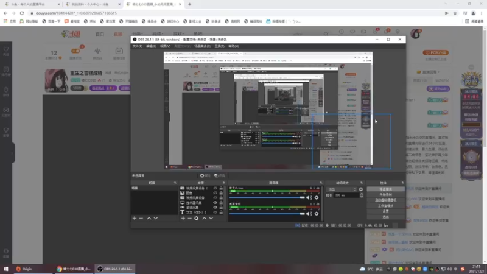Open source 属性 button above the docks
Viewport: 487px width, 274px height.
tap(205, 175)
